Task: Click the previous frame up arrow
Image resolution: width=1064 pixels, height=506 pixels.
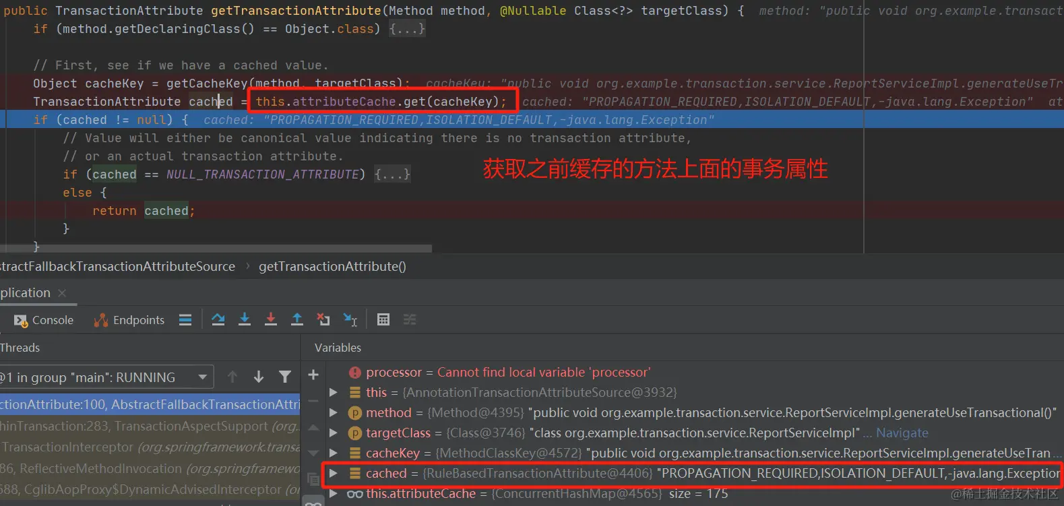Action: point(232,377)
